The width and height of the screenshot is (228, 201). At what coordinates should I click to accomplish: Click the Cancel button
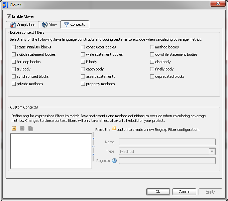pyautogui.click(x=184, y=192)
